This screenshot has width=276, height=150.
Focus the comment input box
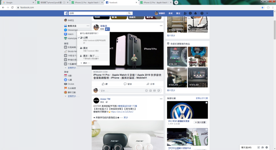pos(122,91)
